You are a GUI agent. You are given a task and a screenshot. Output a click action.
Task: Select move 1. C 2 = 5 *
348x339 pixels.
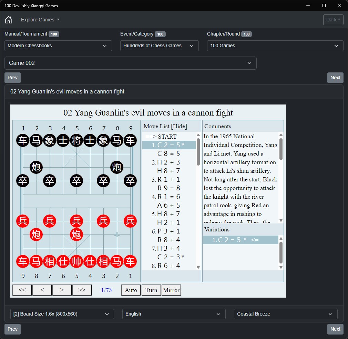click(169, 145)
